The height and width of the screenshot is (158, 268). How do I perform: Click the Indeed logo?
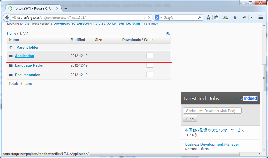click(250, 98)
